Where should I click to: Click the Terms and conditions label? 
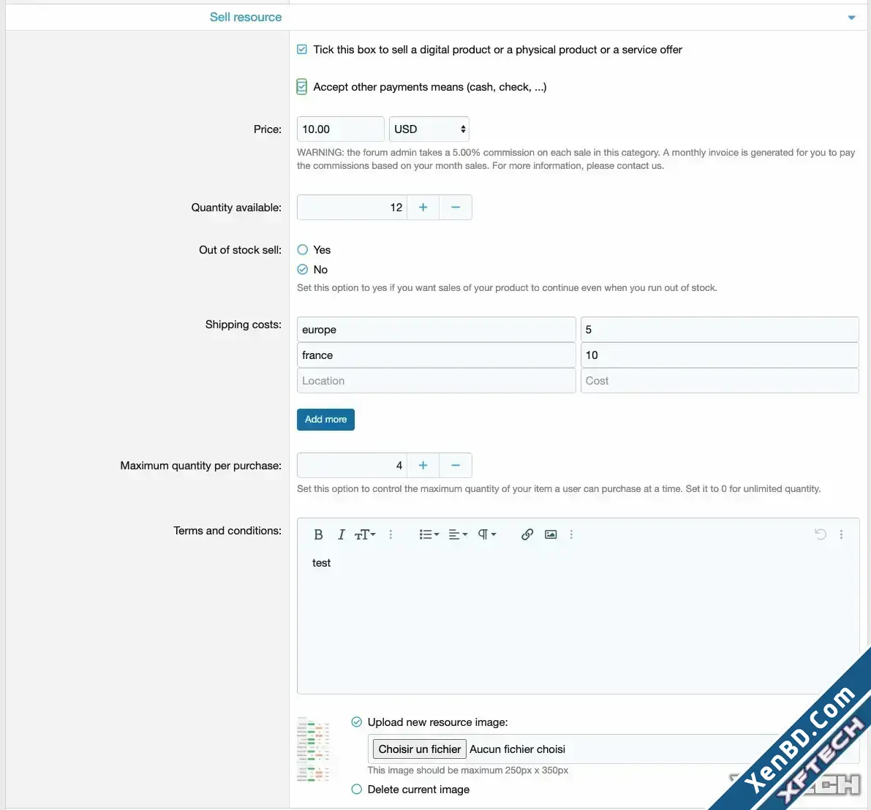pos(227,530)
